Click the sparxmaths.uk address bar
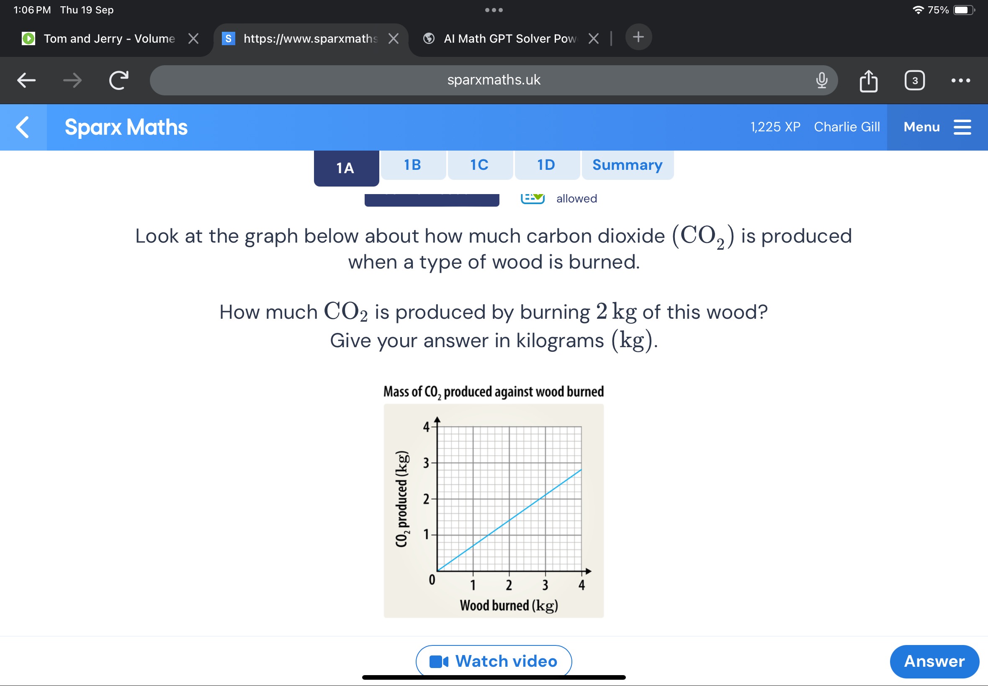 point(493,80)
